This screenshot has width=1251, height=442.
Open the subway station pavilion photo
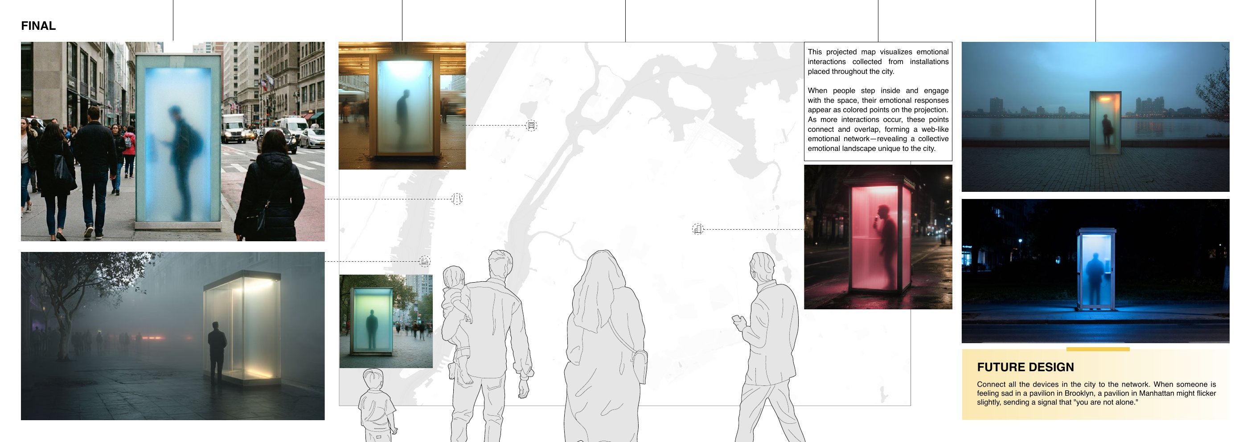tap(402, 106)
